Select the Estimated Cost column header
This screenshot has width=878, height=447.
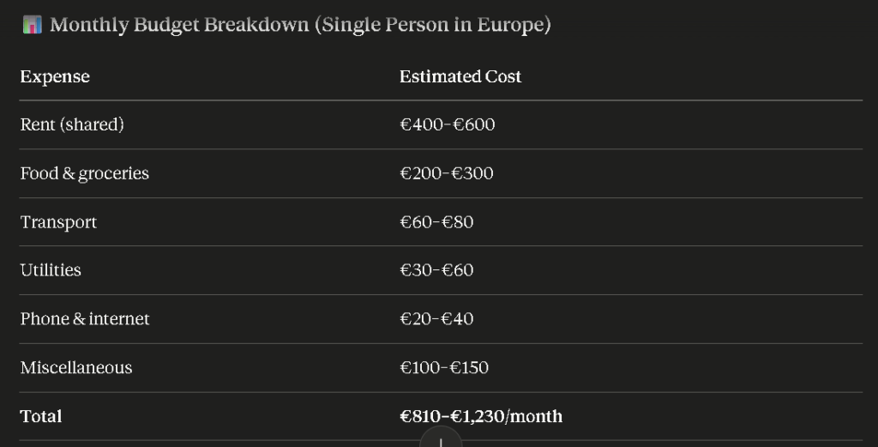pyautogui.click(x=460, y=76)
